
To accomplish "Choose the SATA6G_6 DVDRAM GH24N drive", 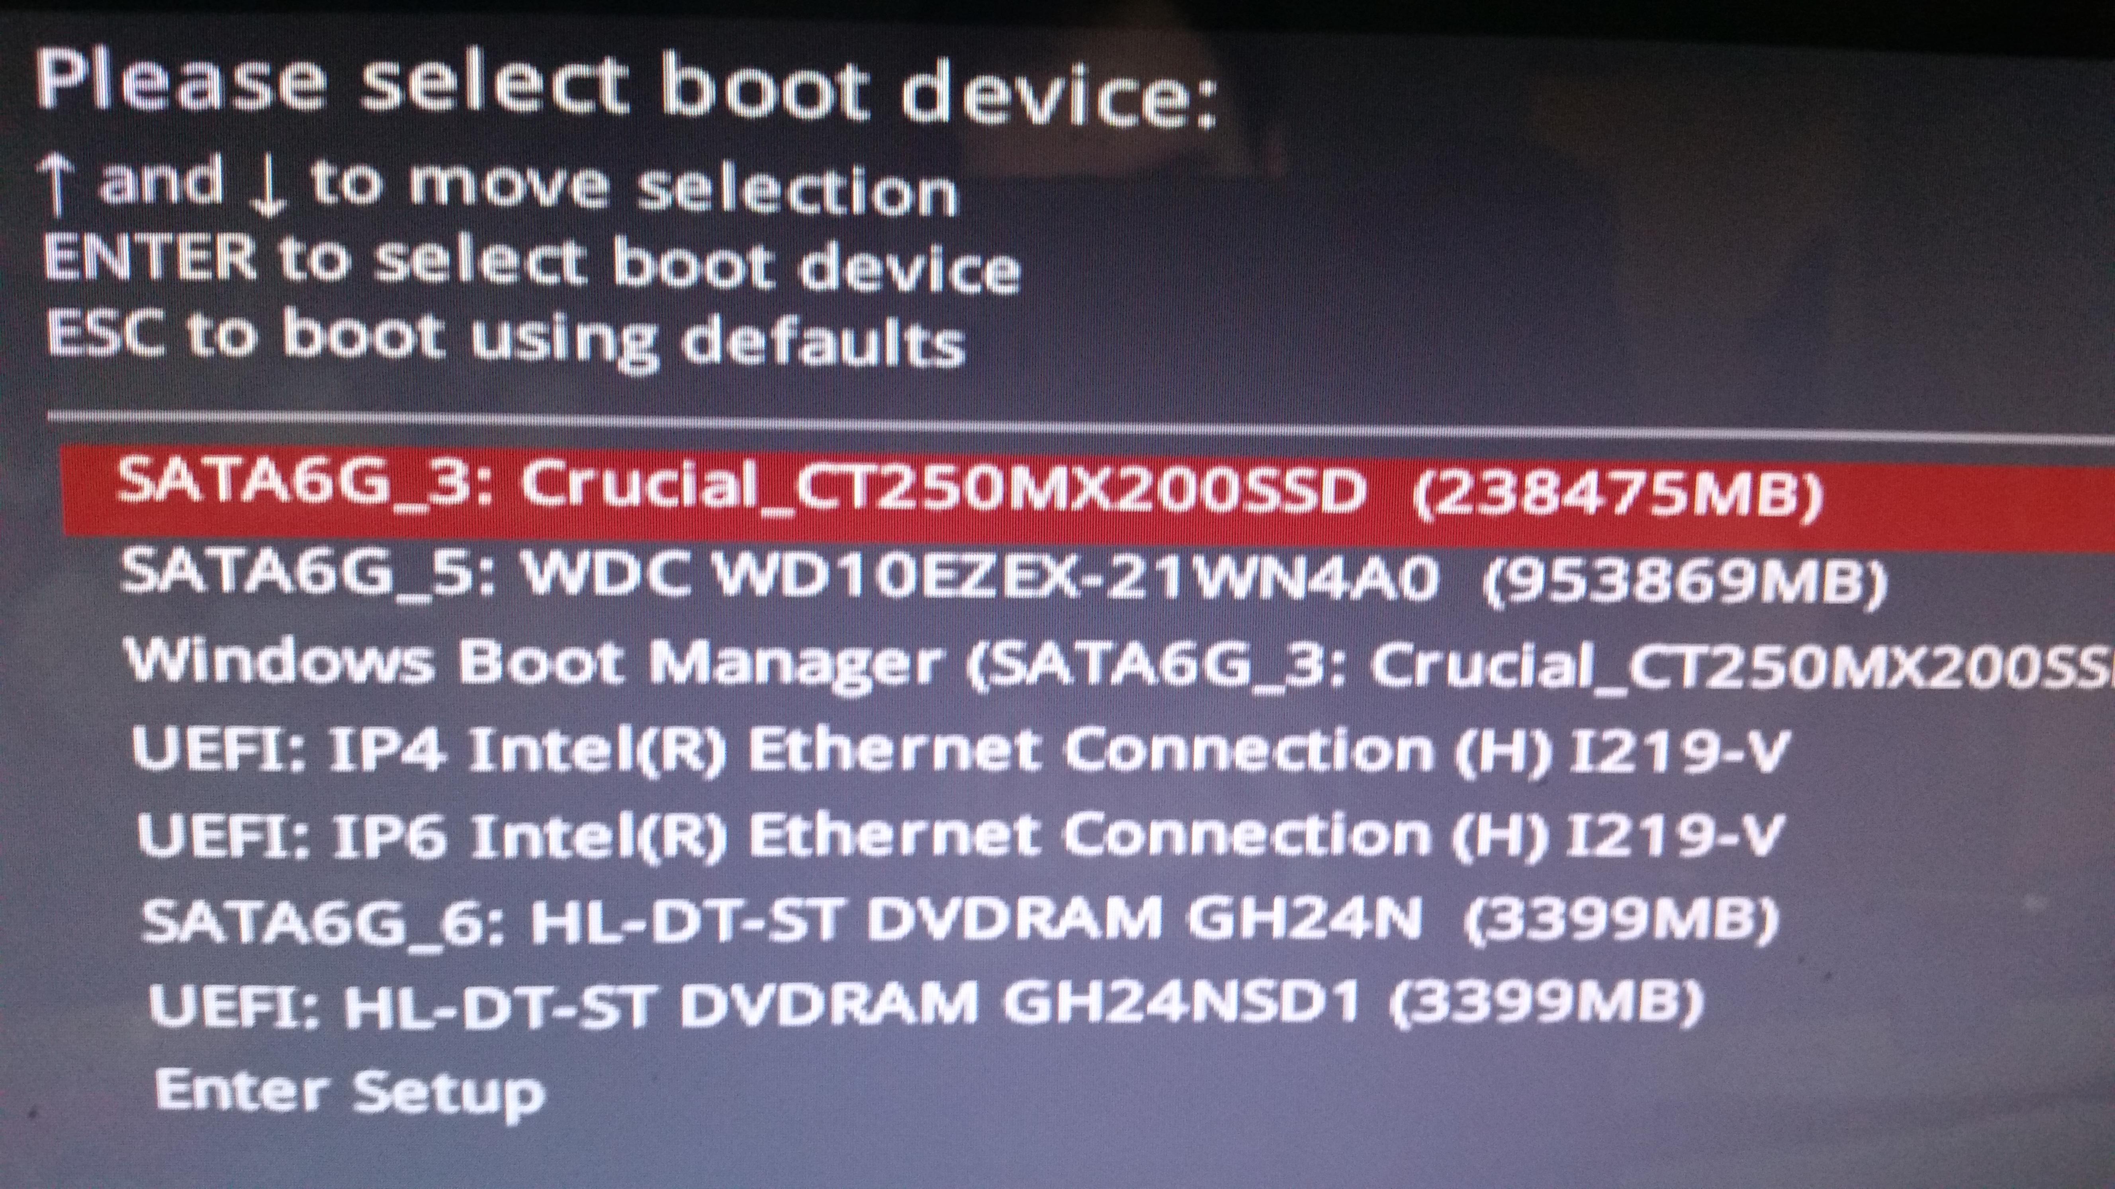I will click(x=961, y=919).
